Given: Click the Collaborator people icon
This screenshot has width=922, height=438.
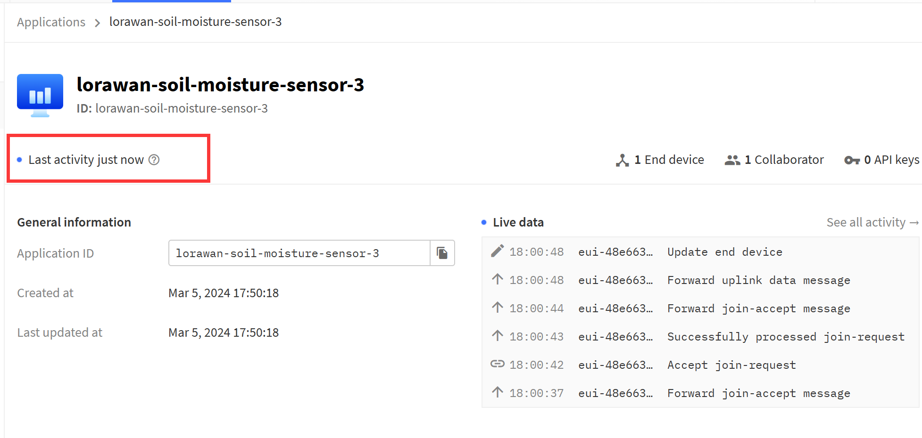Looking at the screenshot, I should pyautogui.click(x=732, y=160).
